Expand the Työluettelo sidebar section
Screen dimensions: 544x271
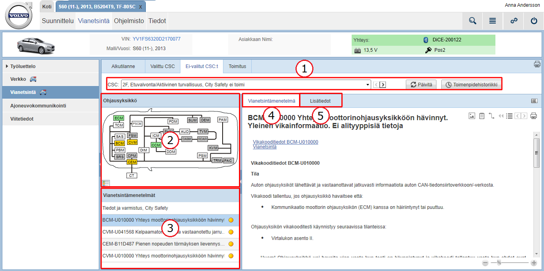51,66
